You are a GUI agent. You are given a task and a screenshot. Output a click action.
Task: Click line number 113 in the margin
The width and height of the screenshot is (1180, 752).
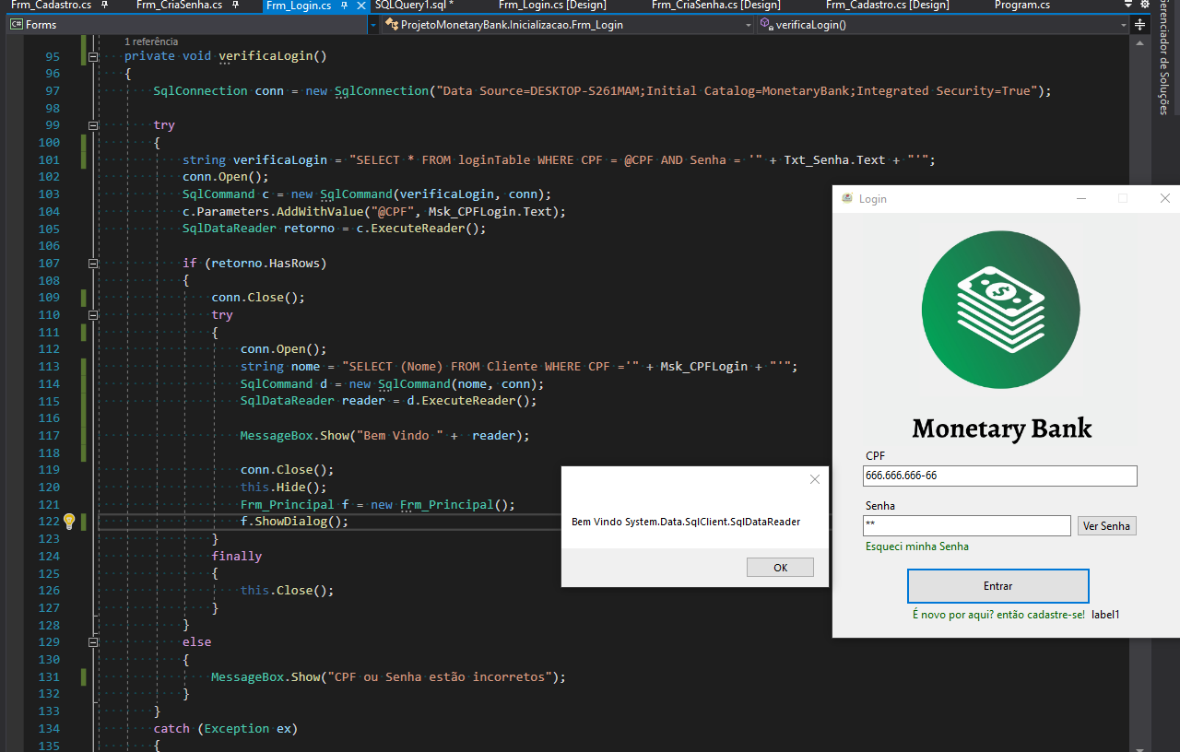pos(50,367)
